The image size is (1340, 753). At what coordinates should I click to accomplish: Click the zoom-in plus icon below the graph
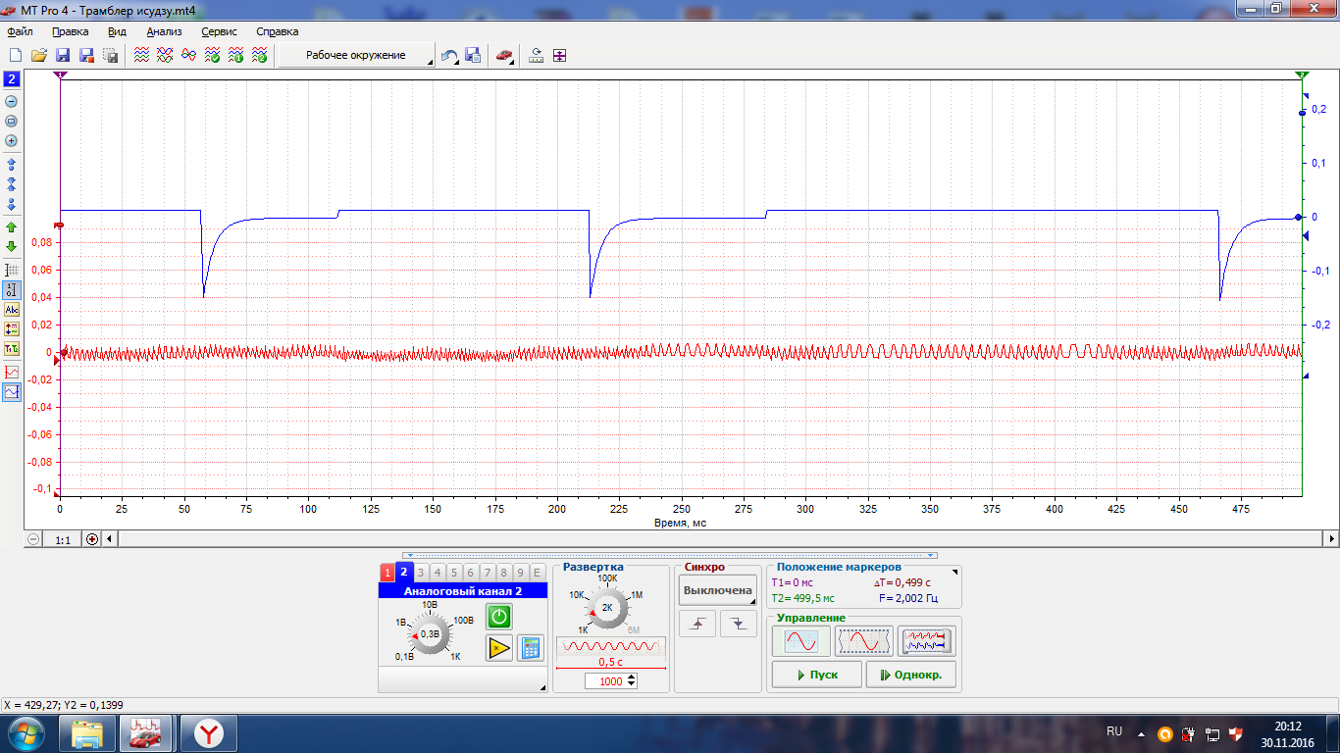click(x=92, y=539)
